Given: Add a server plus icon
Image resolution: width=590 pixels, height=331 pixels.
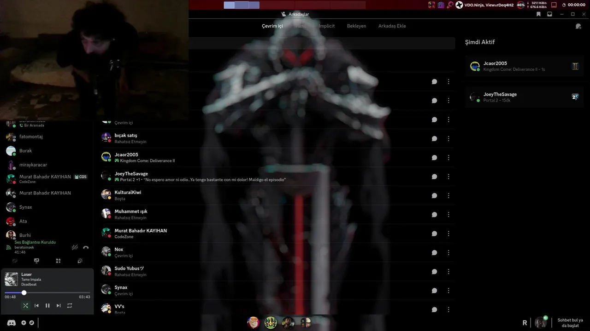Looking at the screenshot, I should [24, 323].
